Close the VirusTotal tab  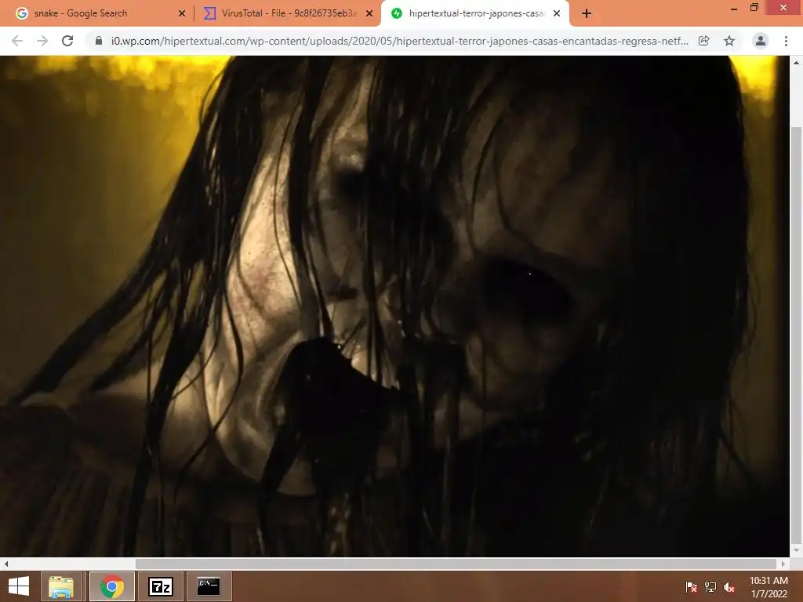369,13
